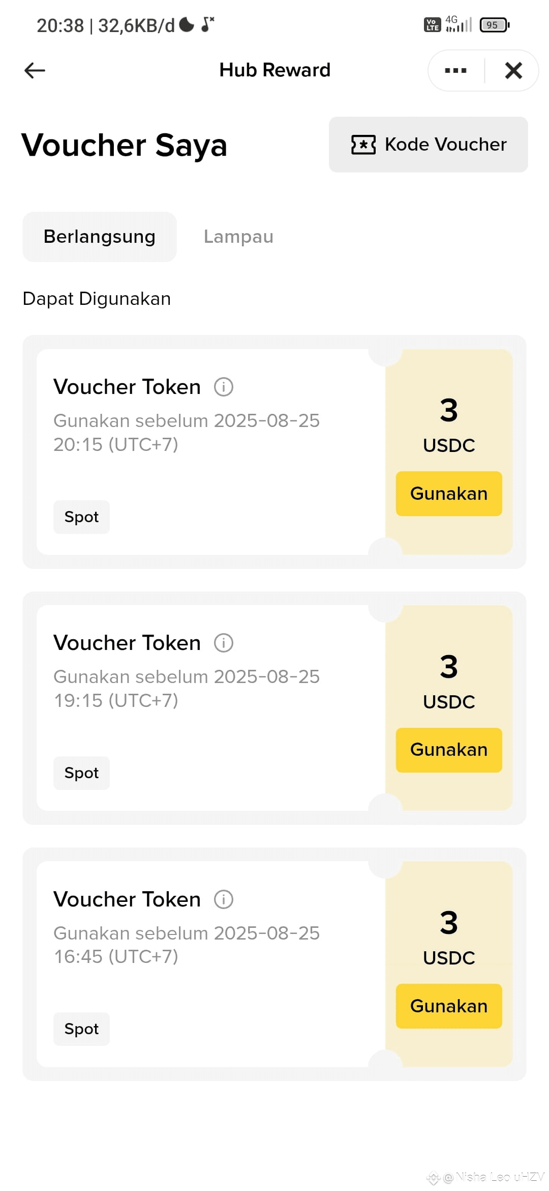Show info for the 20:15 voucher token

pyautogui.click(x=224, y=387)
